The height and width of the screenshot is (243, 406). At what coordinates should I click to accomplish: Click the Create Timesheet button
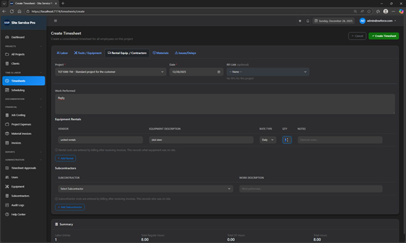coord(384,36)
